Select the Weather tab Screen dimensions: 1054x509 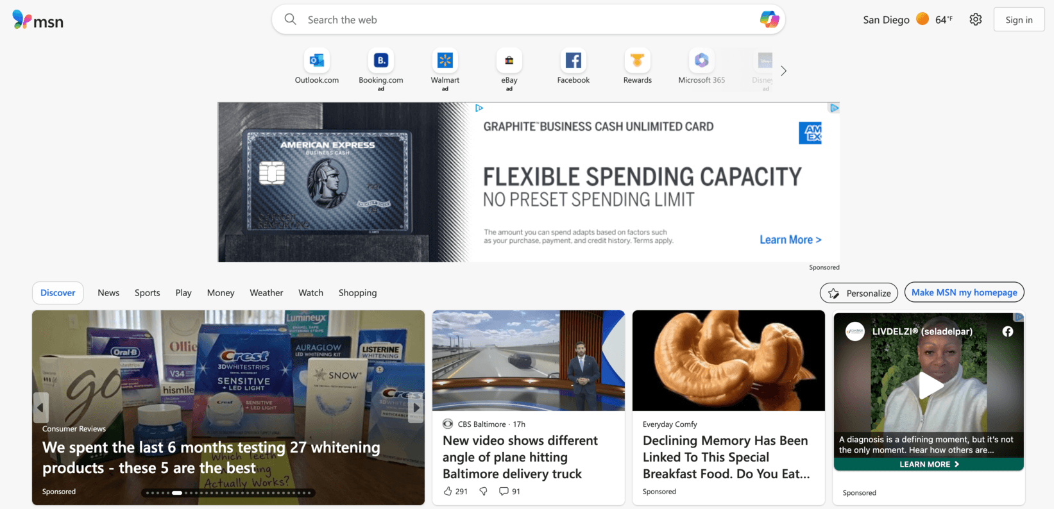pos(266,293)
